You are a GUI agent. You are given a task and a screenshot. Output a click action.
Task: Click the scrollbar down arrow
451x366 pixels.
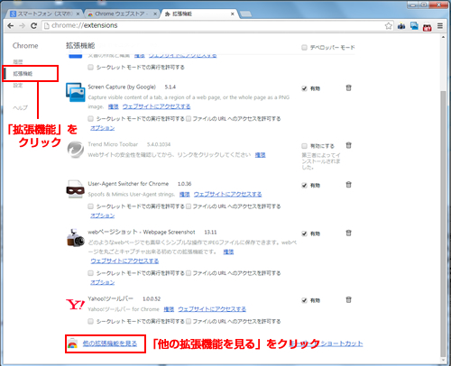click(x=443, y=360)
